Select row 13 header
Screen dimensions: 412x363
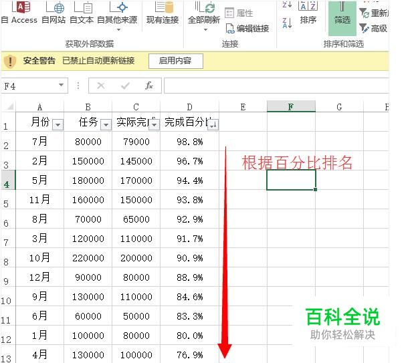coord(7,354)
